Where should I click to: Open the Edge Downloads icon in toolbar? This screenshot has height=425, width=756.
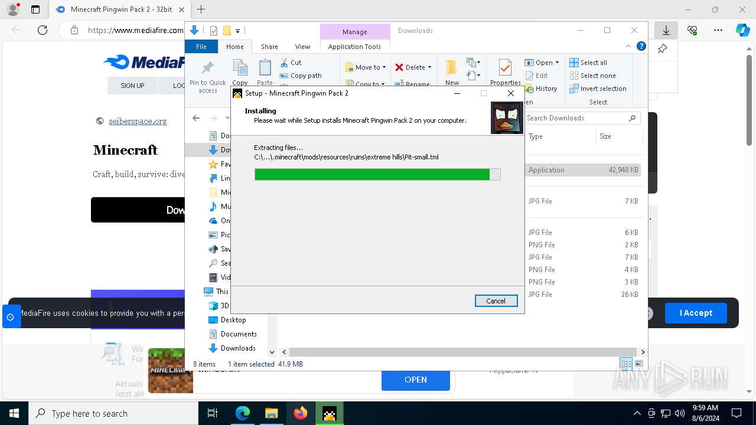(666, 30)
